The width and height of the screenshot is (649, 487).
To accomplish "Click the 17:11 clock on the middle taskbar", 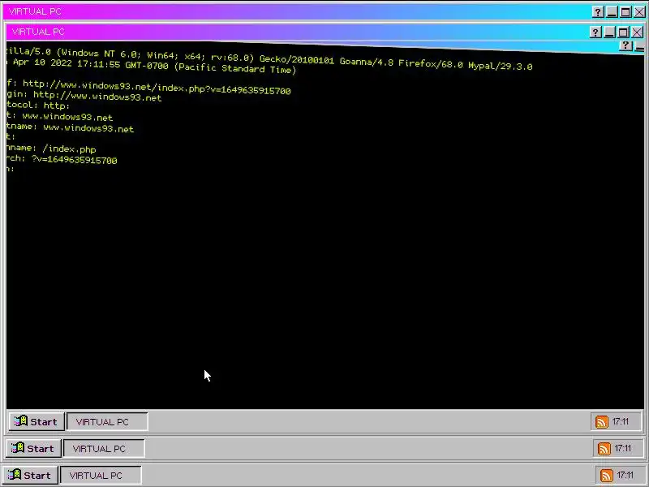I will click(622, 448).
